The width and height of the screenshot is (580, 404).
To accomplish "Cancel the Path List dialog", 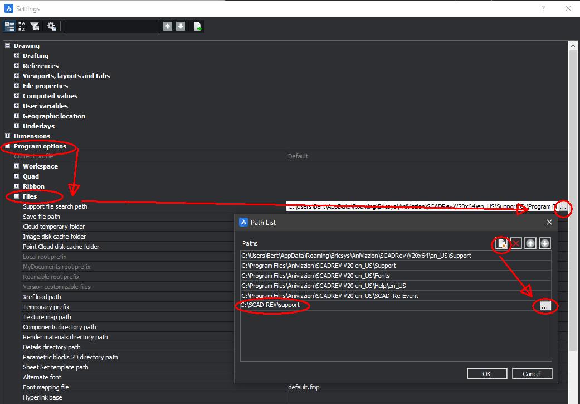I will click(532, 374).
